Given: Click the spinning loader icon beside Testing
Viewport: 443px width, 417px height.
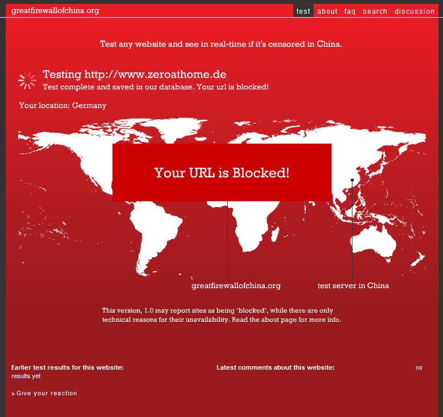Looking at the screenshot, I should point(27,80).
